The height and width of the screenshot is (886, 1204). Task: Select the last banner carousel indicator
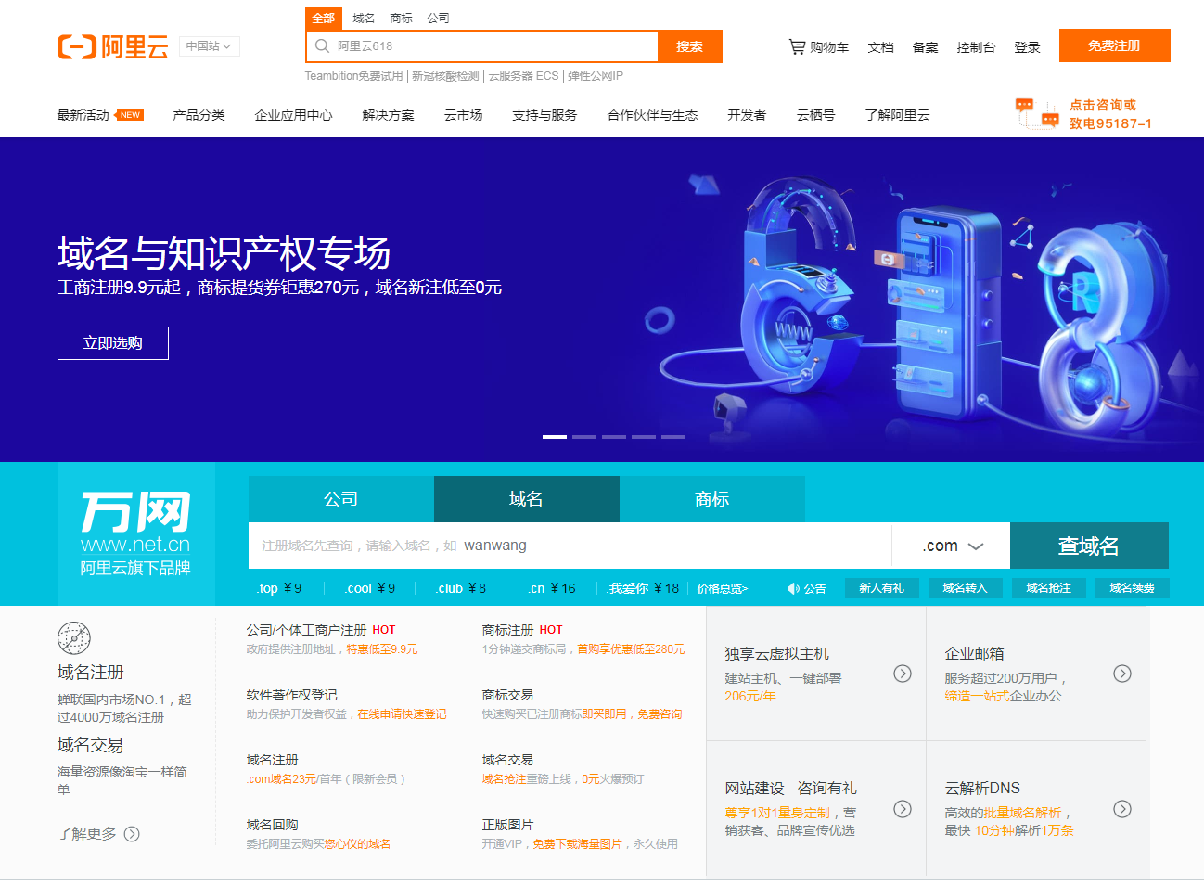click(673, 437)
